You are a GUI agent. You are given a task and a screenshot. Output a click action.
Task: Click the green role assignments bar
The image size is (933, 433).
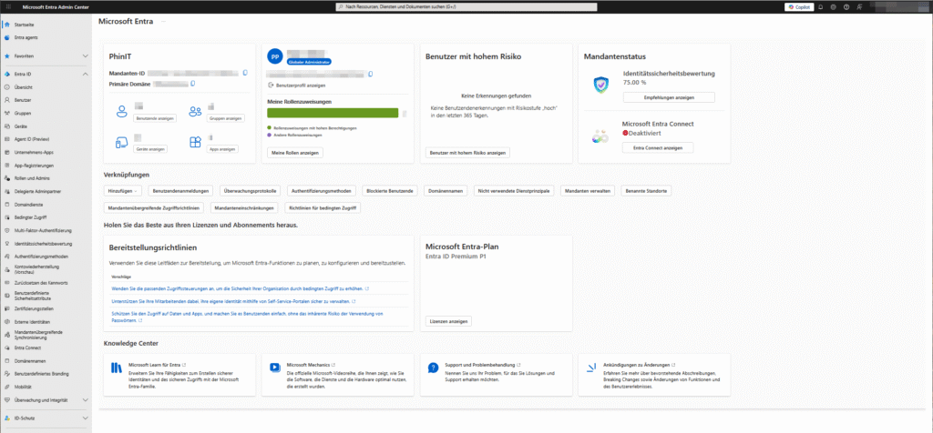pyautogui.click(x=333, y=113)
